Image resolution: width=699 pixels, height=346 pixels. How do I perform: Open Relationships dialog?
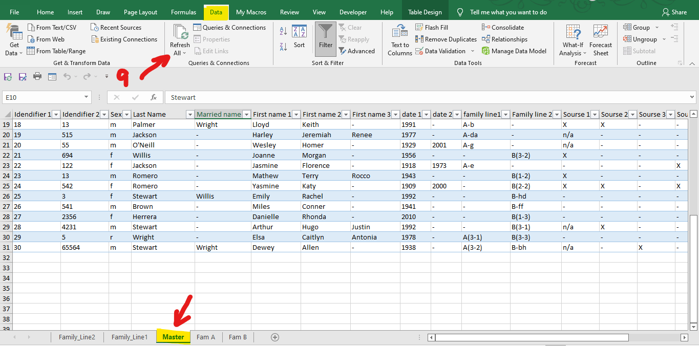tap(504, 39)
